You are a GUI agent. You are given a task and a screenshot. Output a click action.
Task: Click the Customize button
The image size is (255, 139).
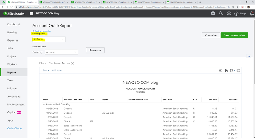pyautogui.click(x=211, y=35)
